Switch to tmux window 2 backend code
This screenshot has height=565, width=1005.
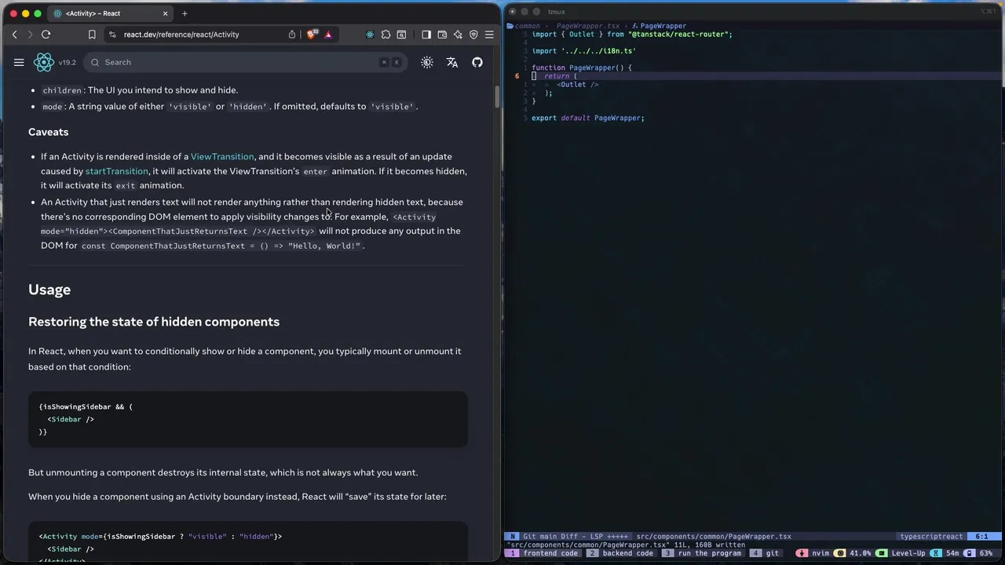[620, 553]
